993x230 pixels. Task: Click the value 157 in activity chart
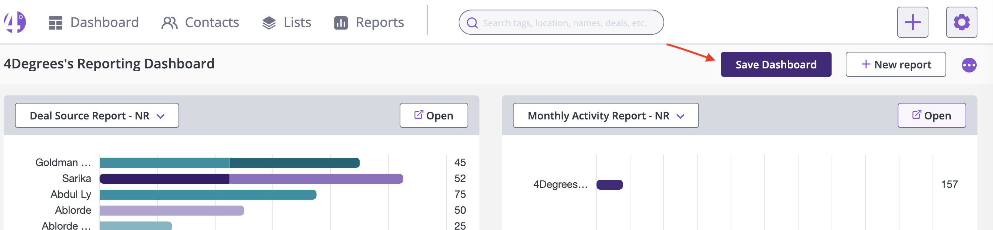[x=949, y=184]
